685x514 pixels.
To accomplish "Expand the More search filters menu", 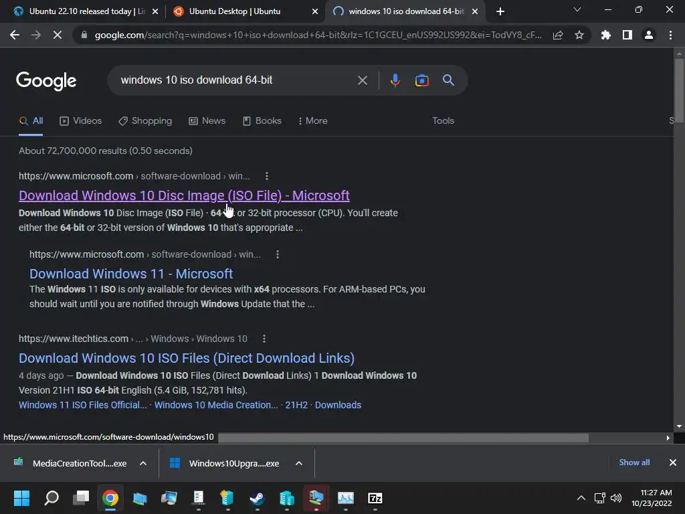I will (313, 121).
